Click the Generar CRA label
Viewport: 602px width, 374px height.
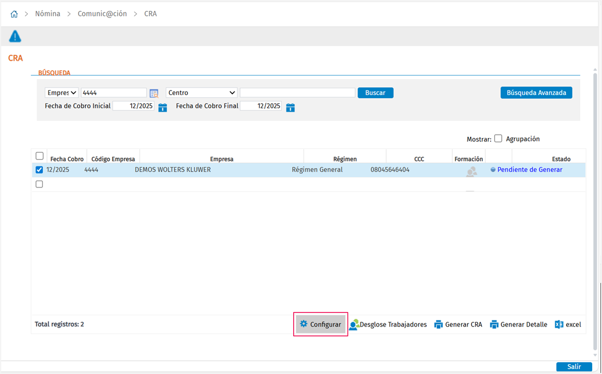coord(464,325)
